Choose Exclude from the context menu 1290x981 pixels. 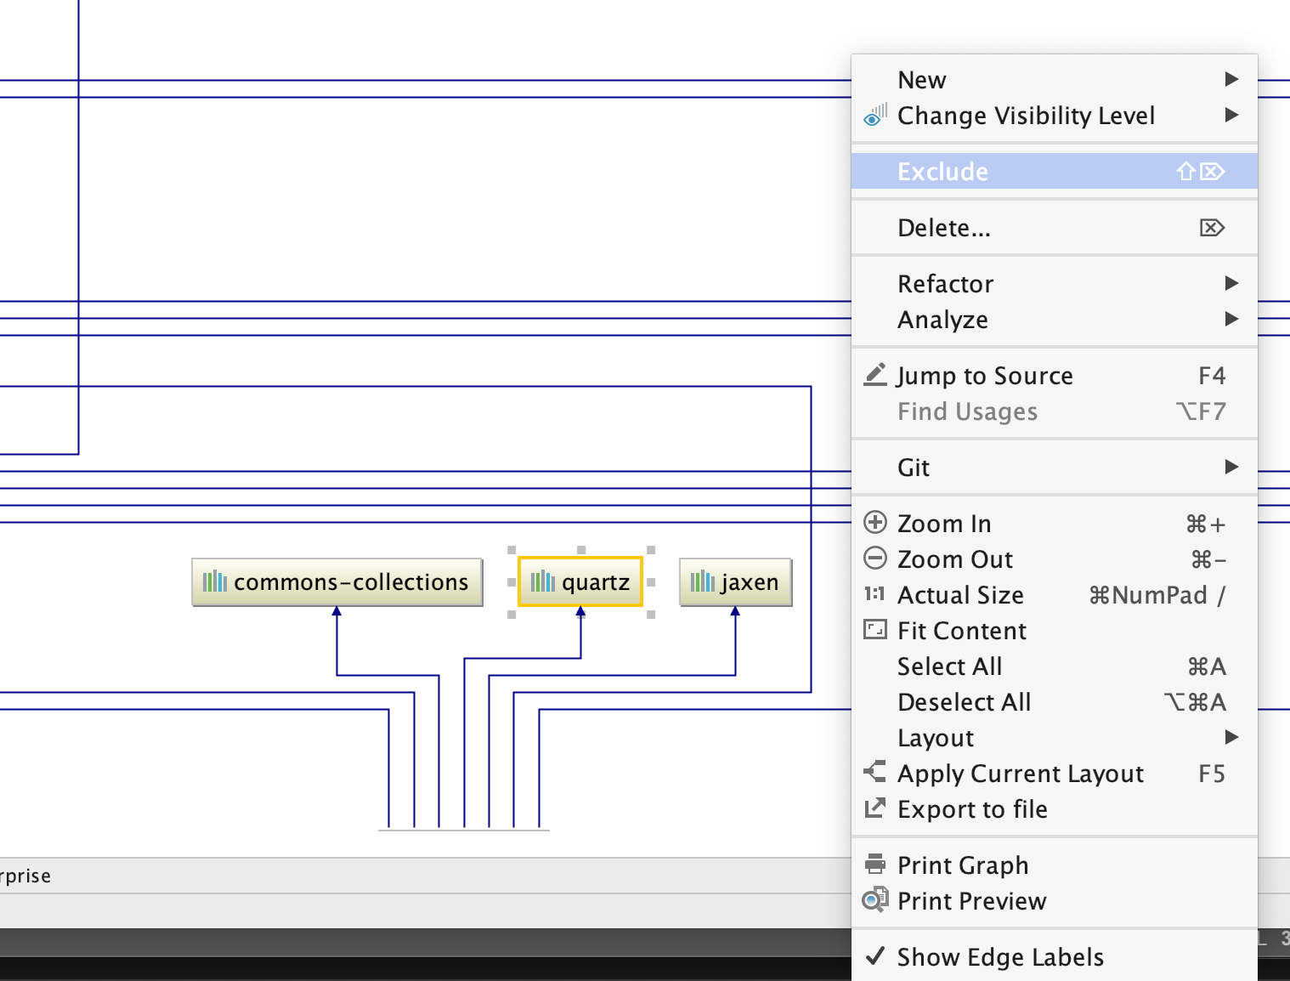(943, 172)
